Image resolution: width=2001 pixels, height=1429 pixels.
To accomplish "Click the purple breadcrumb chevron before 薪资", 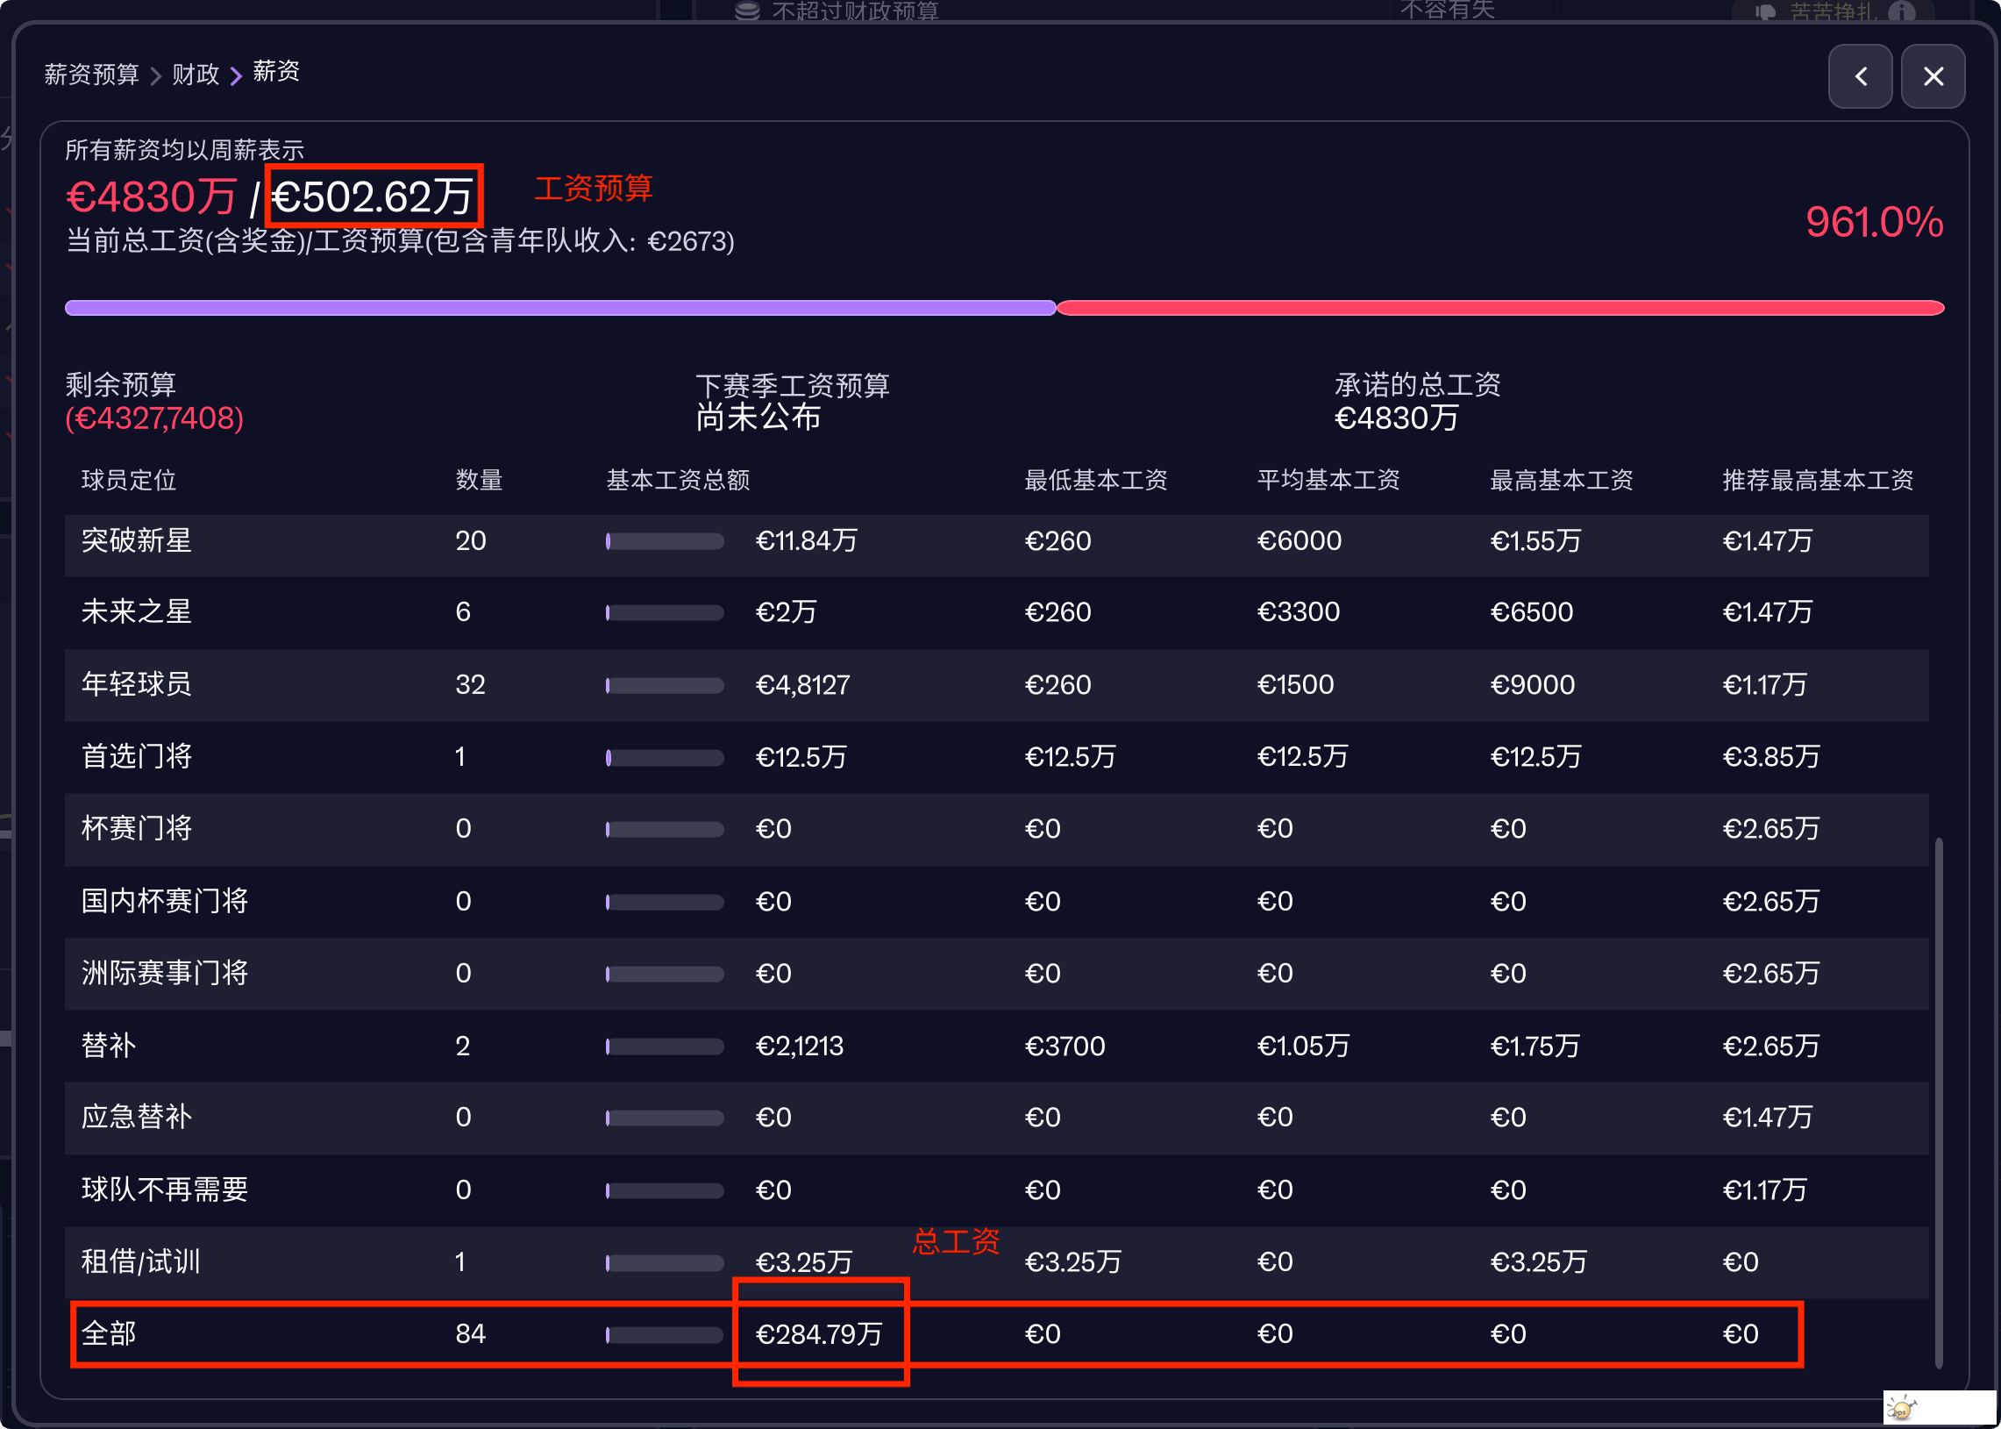I will [x=236, y=76].
